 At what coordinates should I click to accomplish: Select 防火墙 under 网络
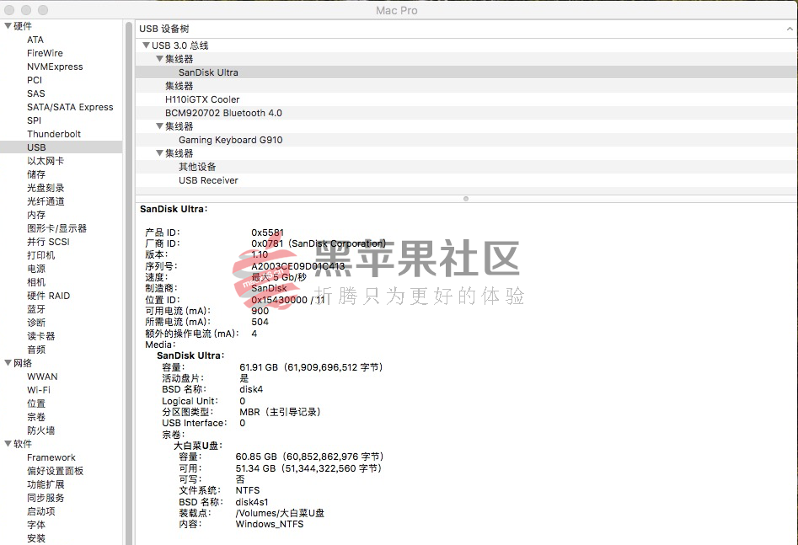pyautogui.click(x=40, y=430)
